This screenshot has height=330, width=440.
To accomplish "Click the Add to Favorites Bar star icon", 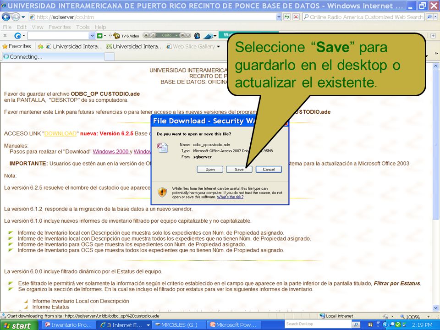I will (40, 46).
